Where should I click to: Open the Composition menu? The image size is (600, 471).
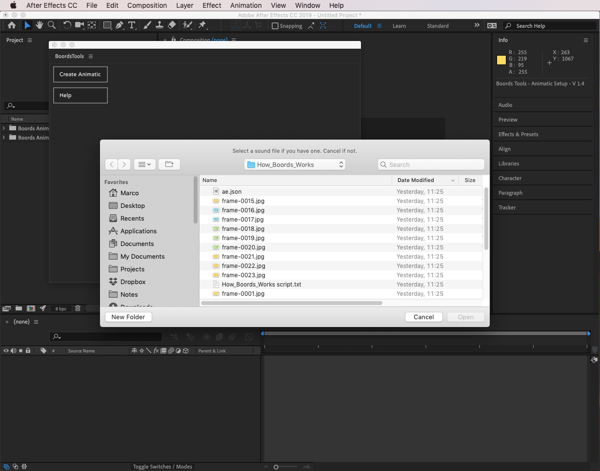pyautogui.click(x=147, y=5)
